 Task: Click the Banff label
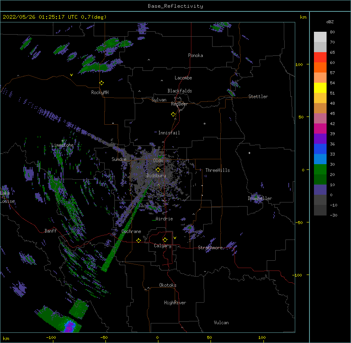[50, 231]
